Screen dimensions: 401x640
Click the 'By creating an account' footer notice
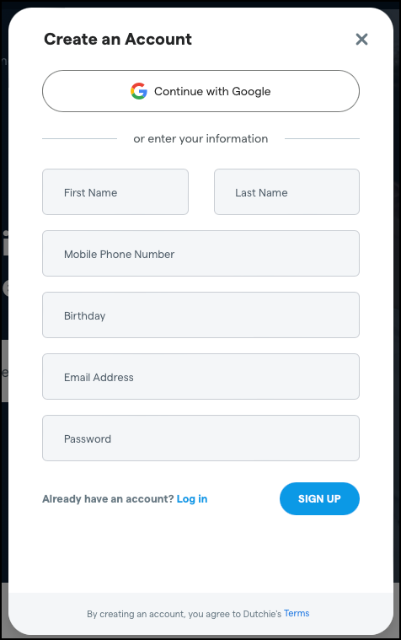pyautogui.click(x=184, y=614)
